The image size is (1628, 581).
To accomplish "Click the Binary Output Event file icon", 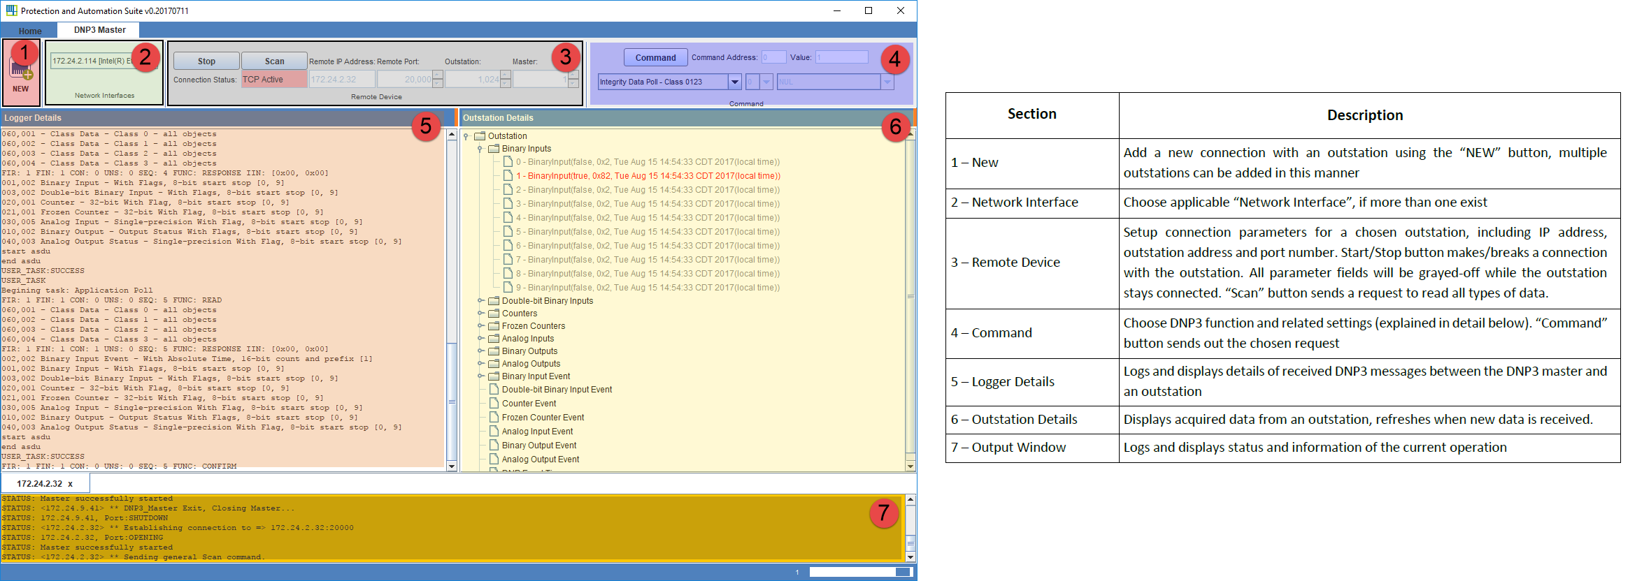I will [494, 446].
